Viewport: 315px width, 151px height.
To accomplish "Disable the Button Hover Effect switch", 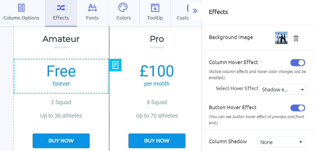I will [298, 108].
